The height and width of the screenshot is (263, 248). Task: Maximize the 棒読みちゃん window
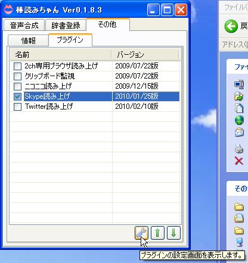[167, 10]
